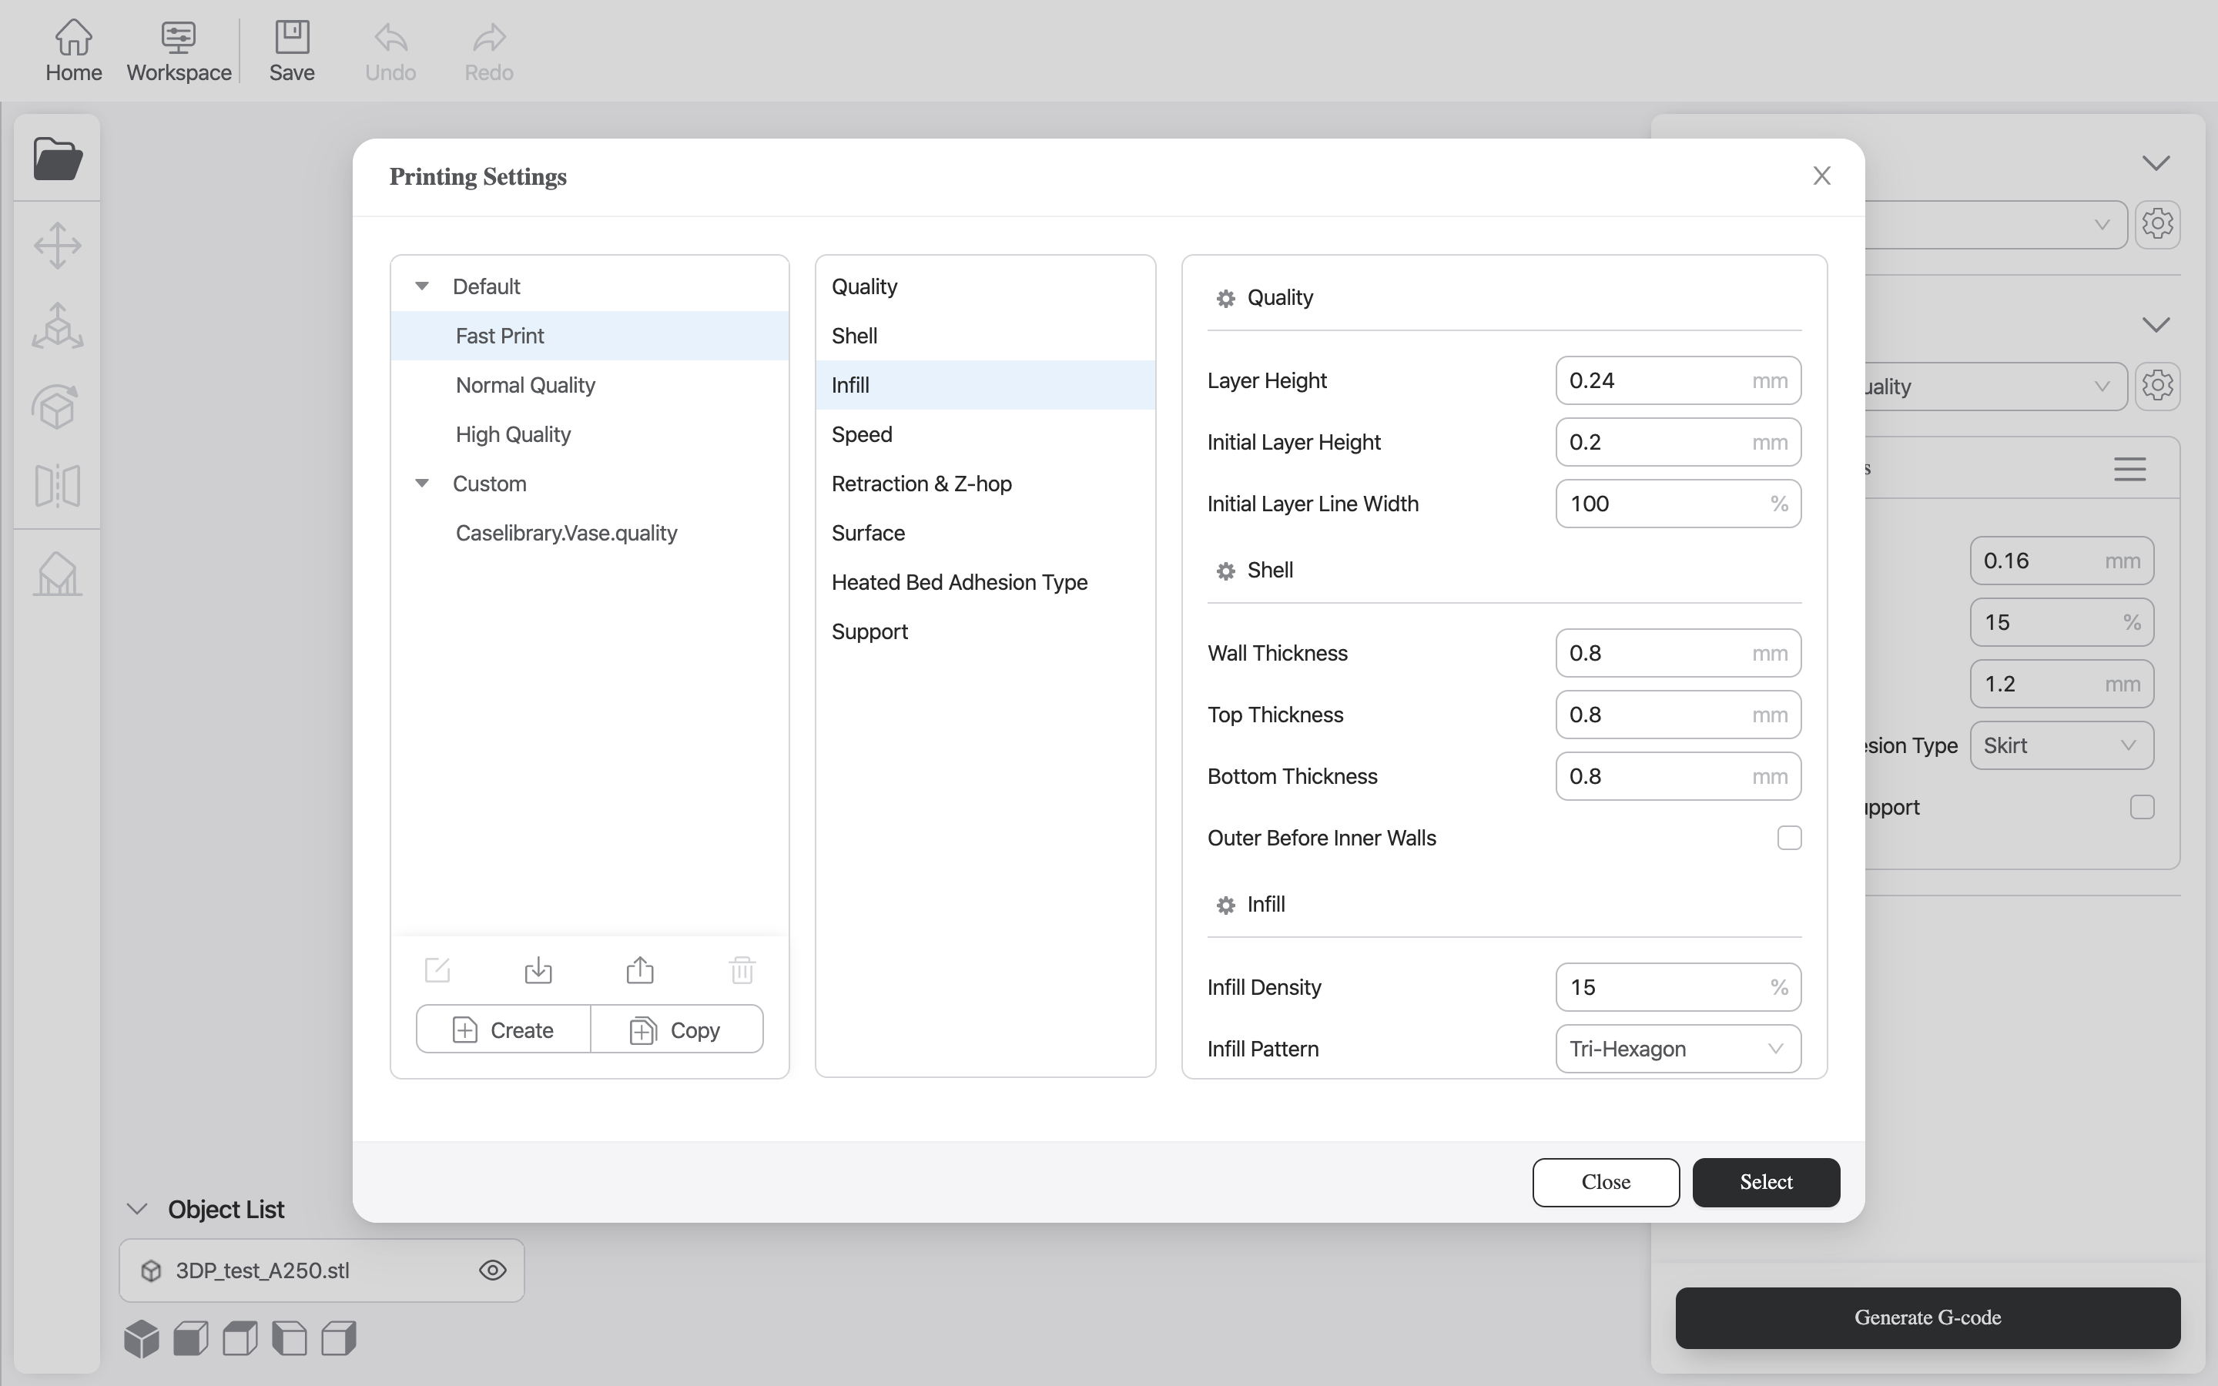Collapse the Custom profile group
This screenshot has height=1386, width=2218.
pyautogui.click(x=423, y=482)
